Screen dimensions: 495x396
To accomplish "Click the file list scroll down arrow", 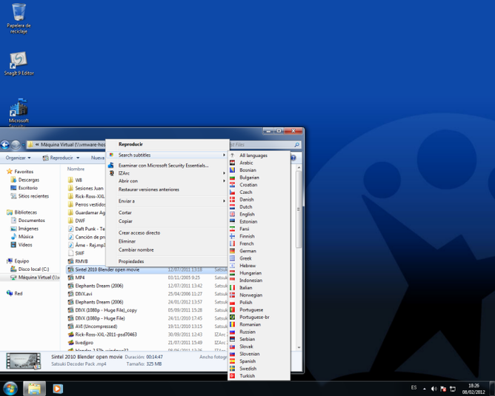I will click(x=299, y=347).
